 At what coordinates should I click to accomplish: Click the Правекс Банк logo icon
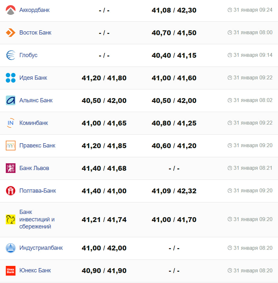click(11, 146)
